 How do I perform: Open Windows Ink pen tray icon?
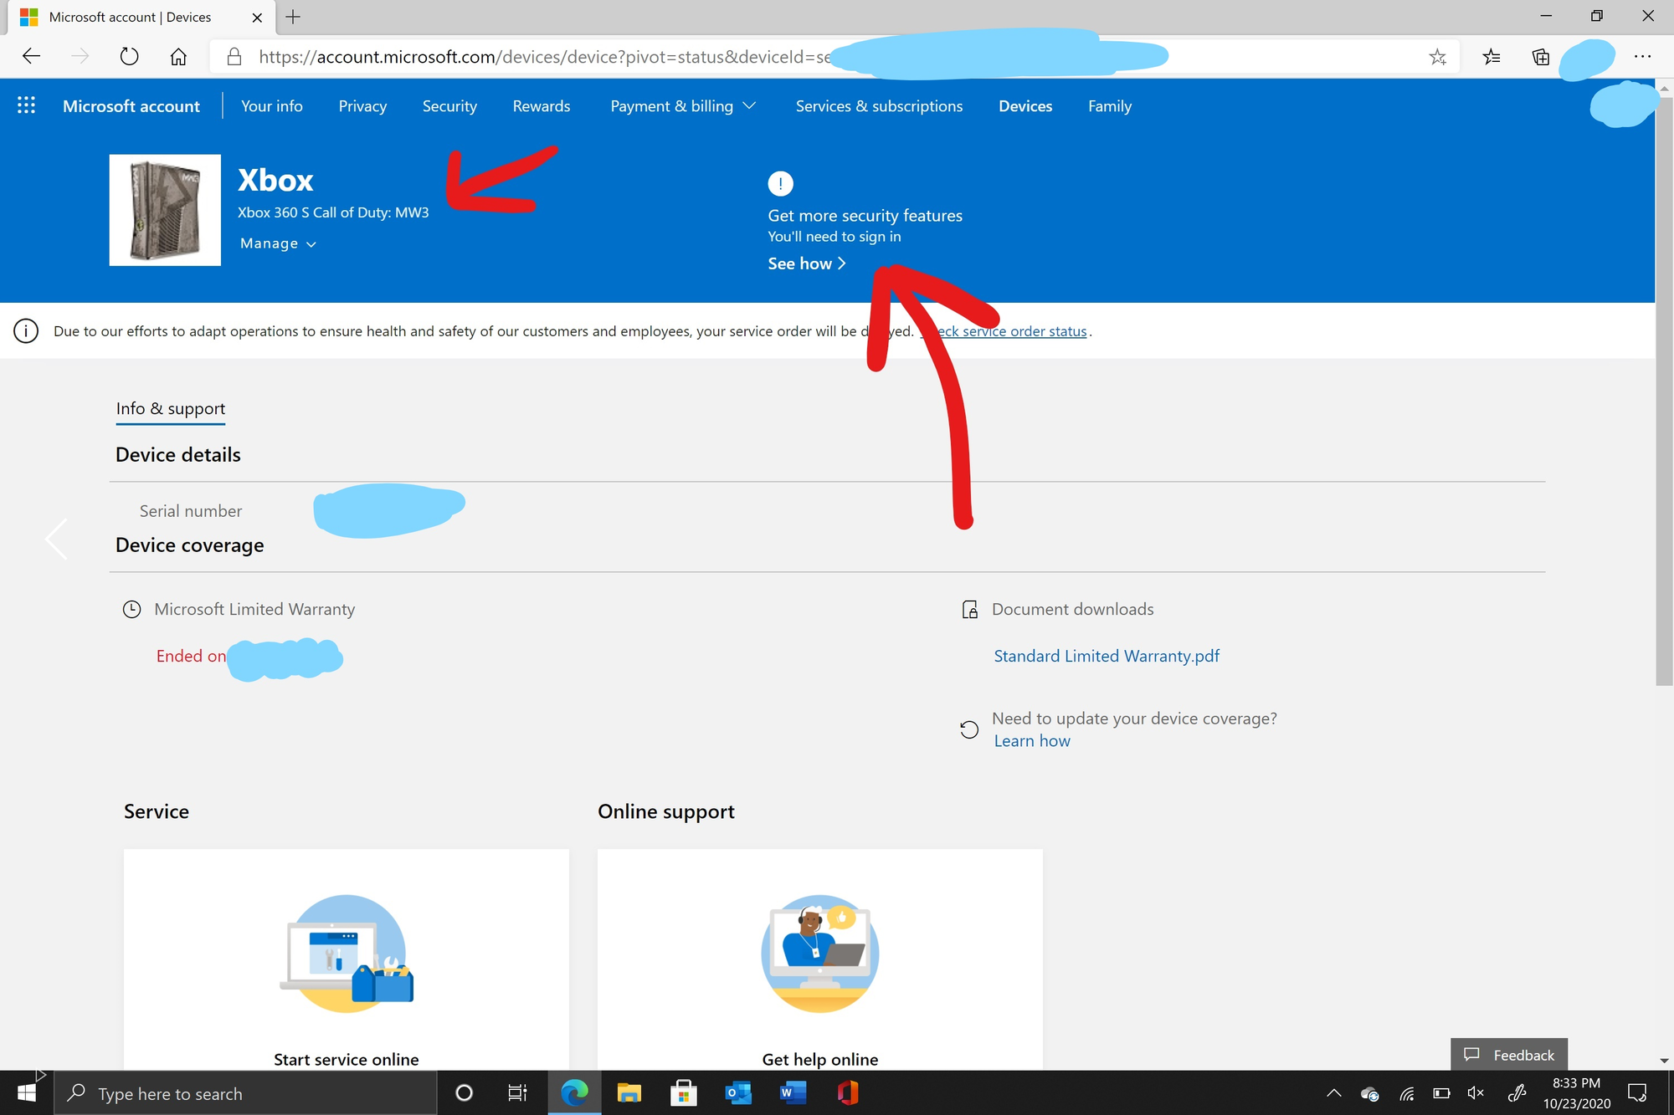(1516, 1093)
